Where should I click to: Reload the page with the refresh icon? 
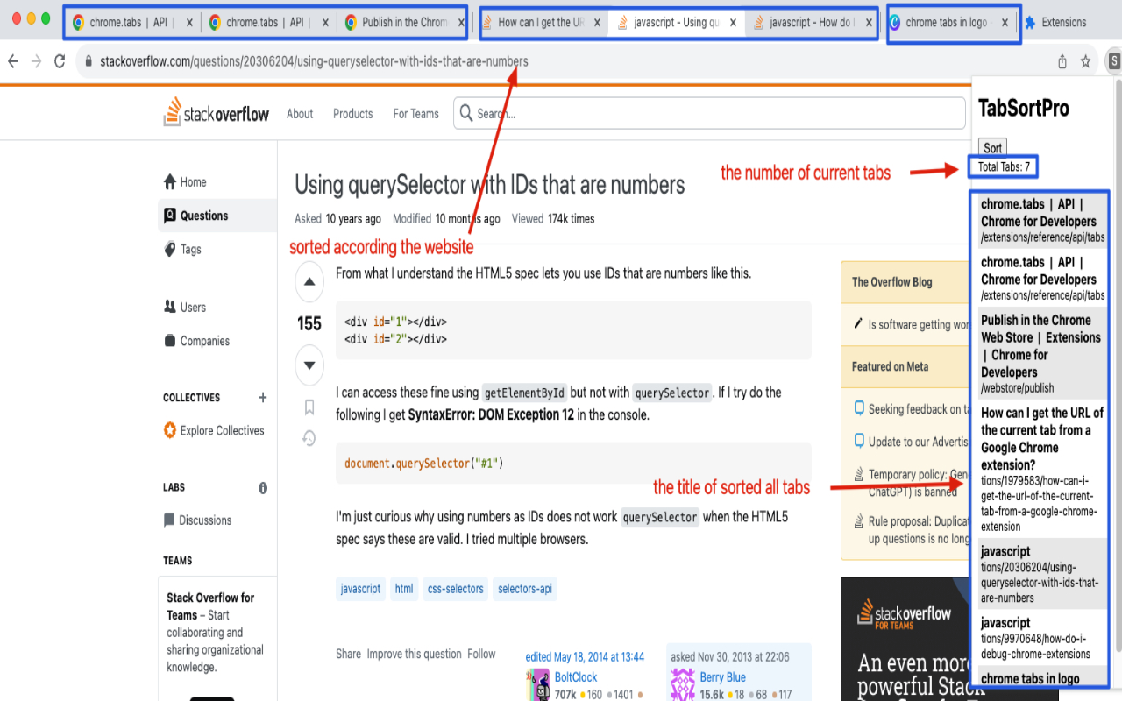click(59, 61)
